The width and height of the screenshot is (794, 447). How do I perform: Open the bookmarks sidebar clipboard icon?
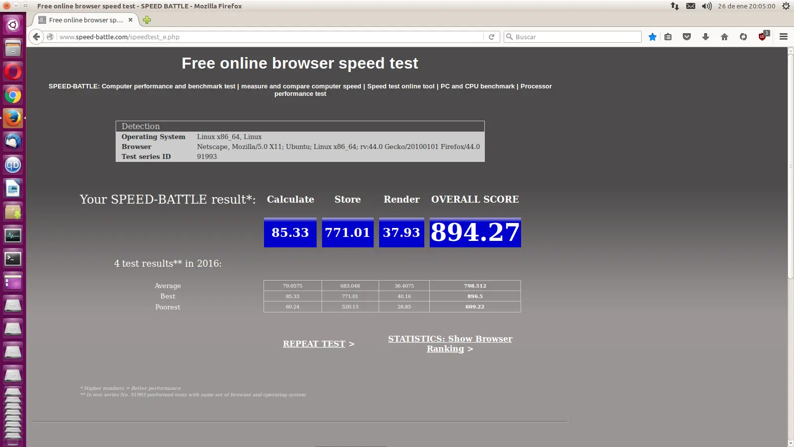(x=668, y=36)
